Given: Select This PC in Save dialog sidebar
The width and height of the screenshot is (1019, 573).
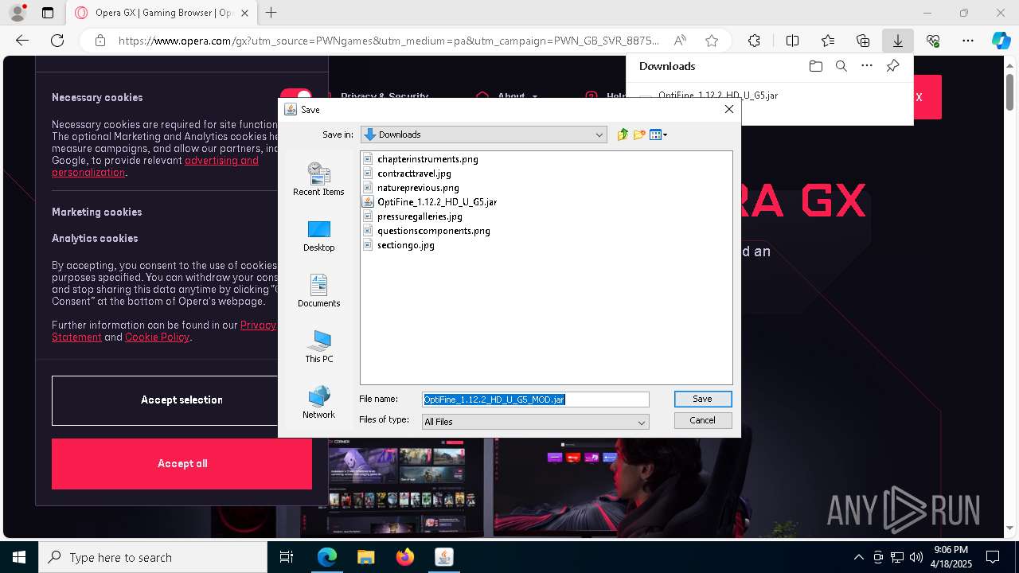Looking at the screenshot, I should click(318, 347).
